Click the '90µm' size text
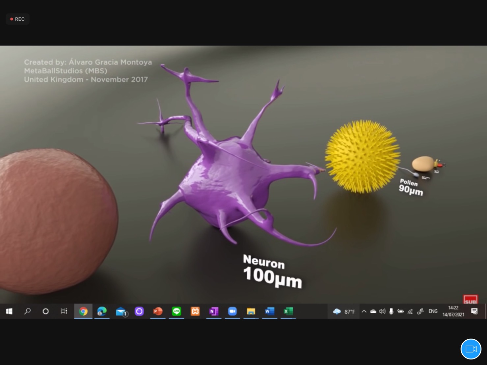487x365 pixels. 411,190
